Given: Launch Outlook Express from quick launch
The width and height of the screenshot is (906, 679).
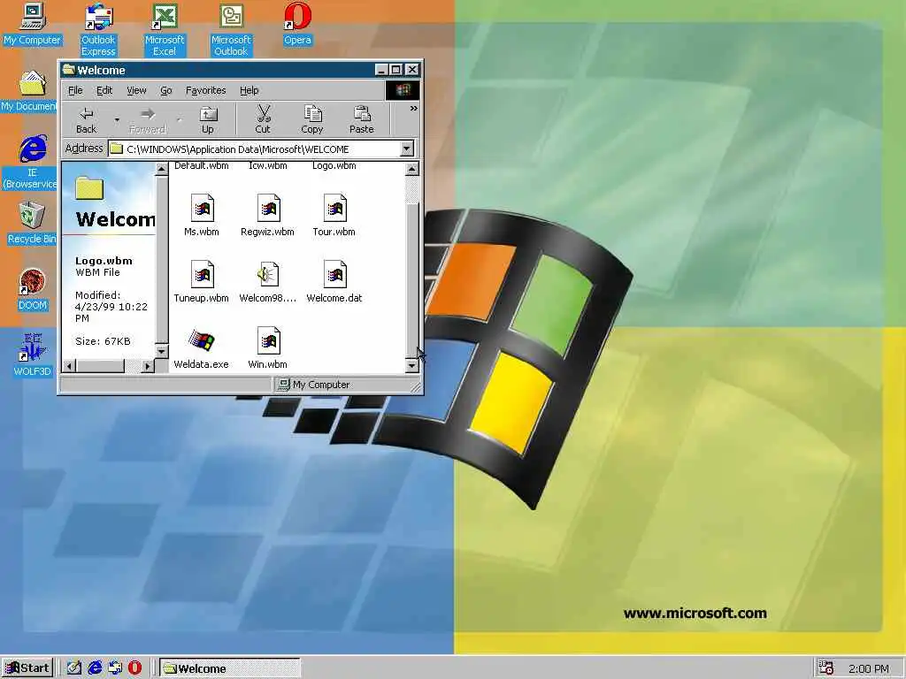Looking at the screenshot, I should [115, 668].
